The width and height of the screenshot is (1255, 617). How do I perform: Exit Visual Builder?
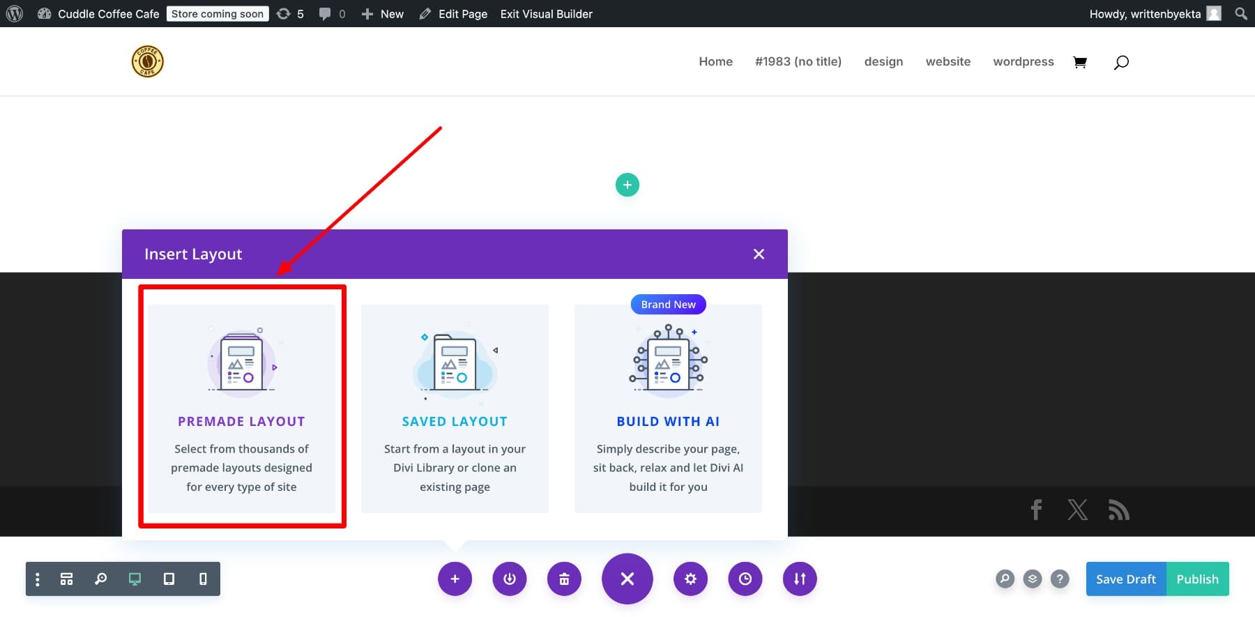546,13
